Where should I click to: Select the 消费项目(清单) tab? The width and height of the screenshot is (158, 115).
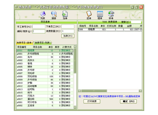coord(25,43)
